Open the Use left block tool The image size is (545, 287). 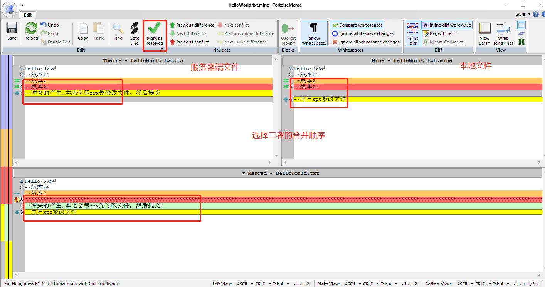pos(288,34)
